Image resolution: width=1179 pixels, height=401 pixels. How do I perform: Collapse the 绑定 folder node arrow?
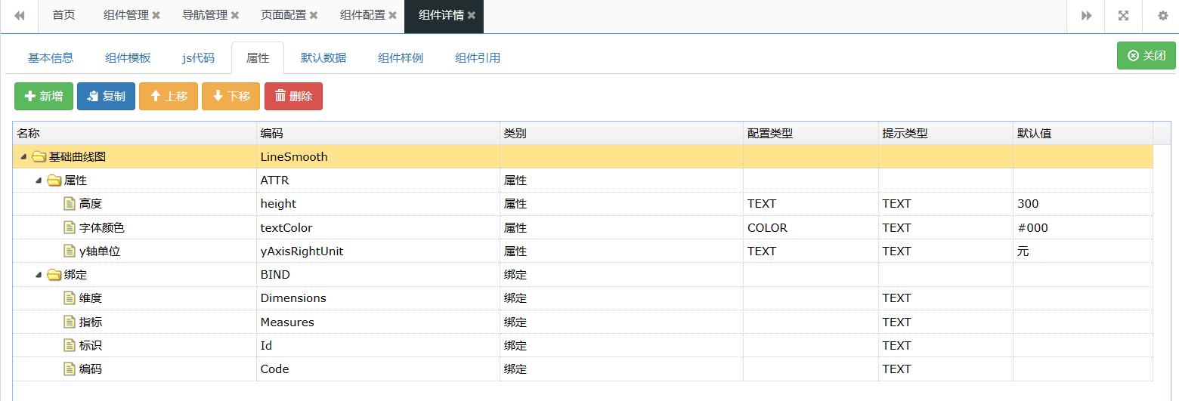[x=39, y=275]
